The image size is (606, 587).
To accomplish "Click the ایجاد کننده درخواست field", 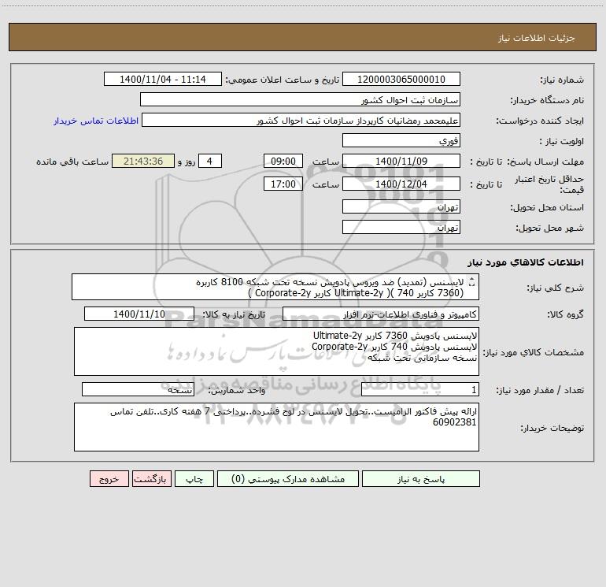I will tap(301, 120).
